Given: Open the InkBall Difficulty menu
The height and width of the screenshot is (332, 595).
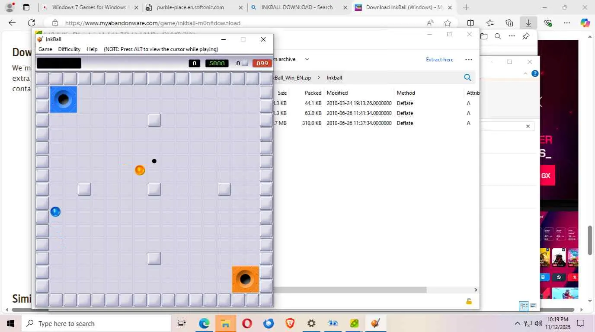Looking at the screenshot, I should click(x=69, y=49).
